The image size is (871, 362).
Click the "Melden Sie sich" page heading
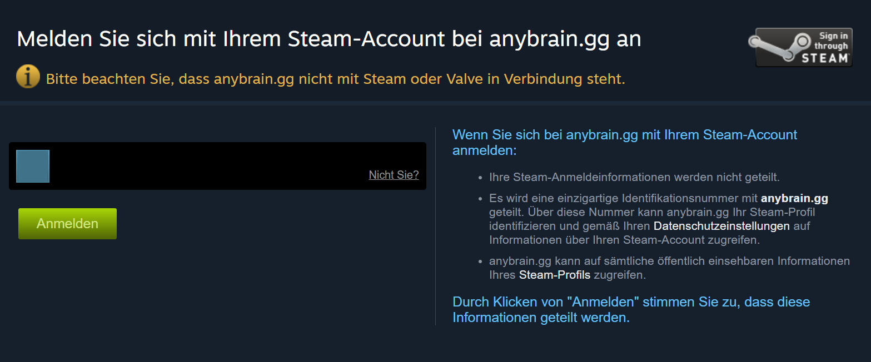329,39
